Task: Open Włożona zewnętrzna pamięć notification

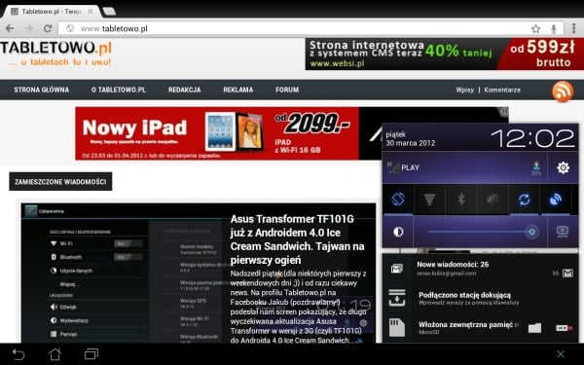Action: click(480, 327)
